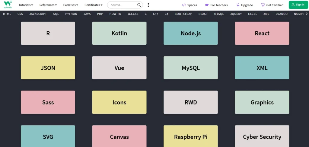Open the For Teachers link
The height and width of the screenshot is (147, 309).
point(216,5)
